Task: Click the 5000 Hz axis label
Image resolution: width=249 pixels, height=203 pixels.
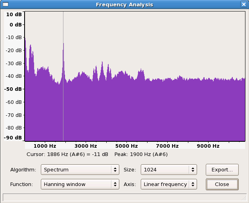Action: tap(126, 146)
